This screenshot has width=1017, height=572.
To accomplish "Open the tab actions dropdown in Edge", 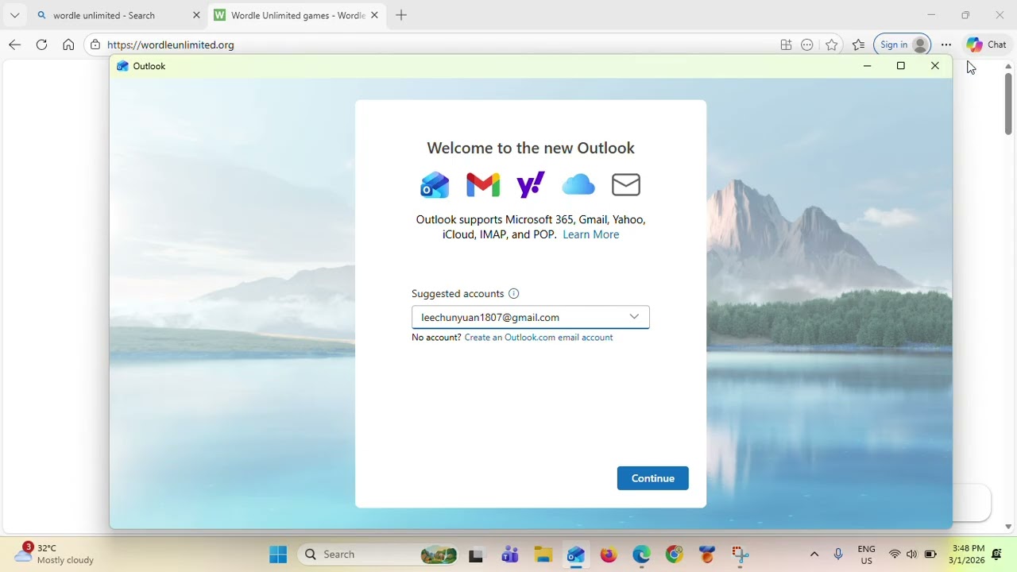I will [14, 15].
